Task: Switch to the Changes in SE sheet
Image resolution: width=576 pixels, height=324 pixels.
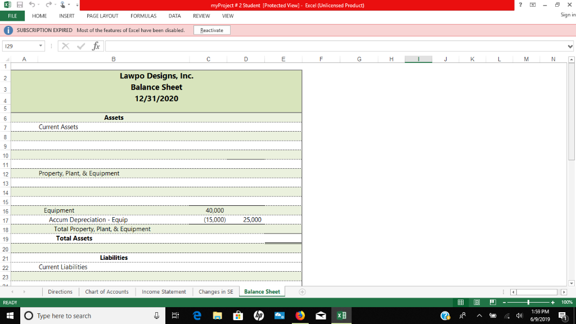Action: tap(215, 291)
